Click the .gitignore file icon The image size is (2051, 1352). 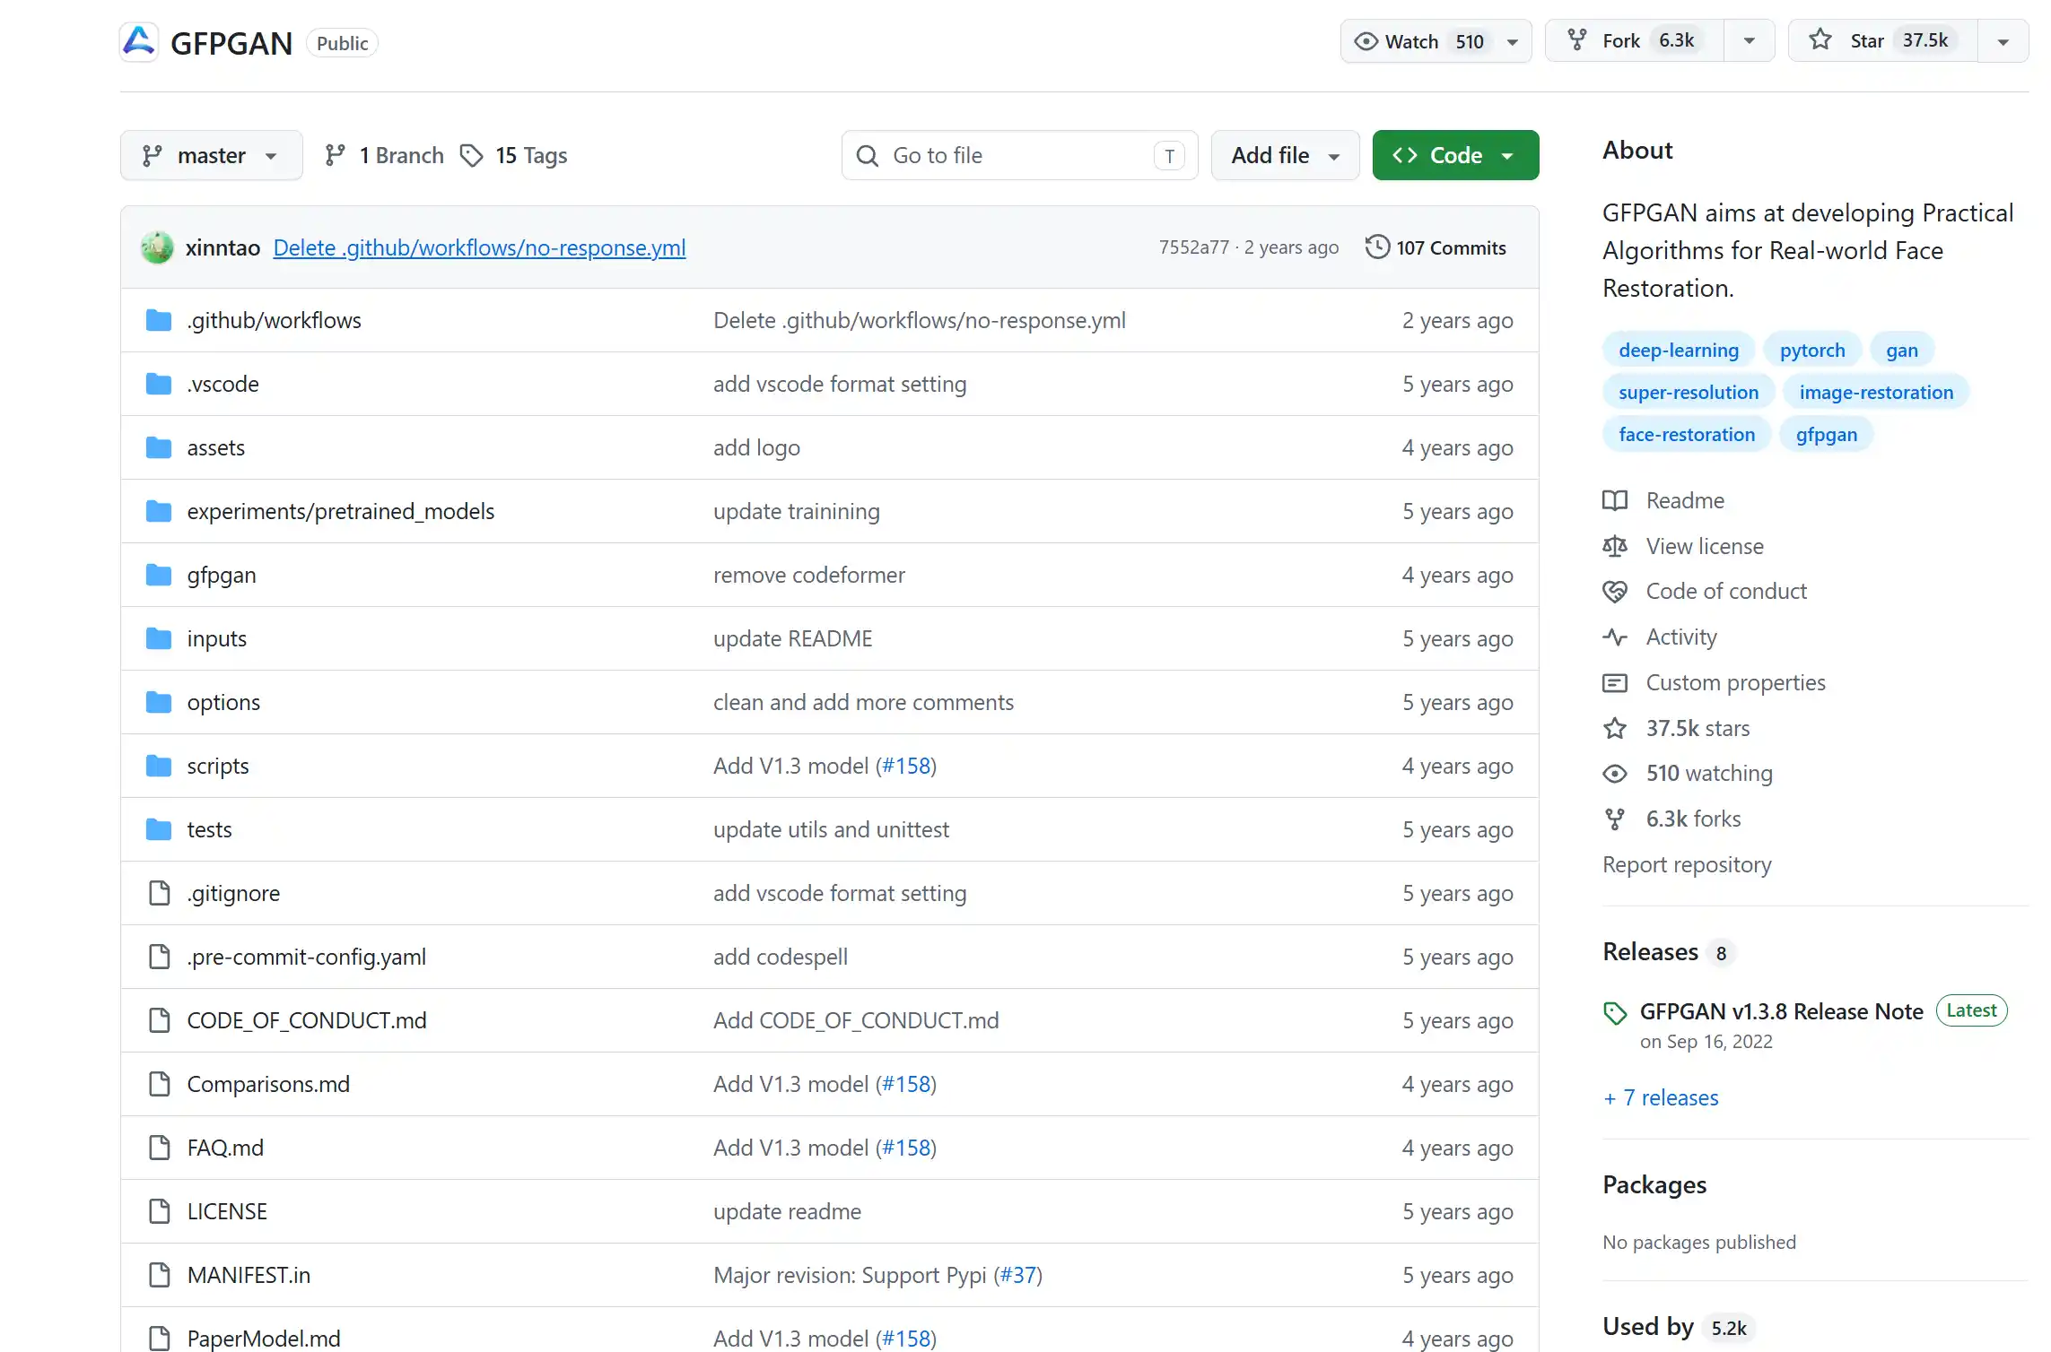tap(159, 893)
